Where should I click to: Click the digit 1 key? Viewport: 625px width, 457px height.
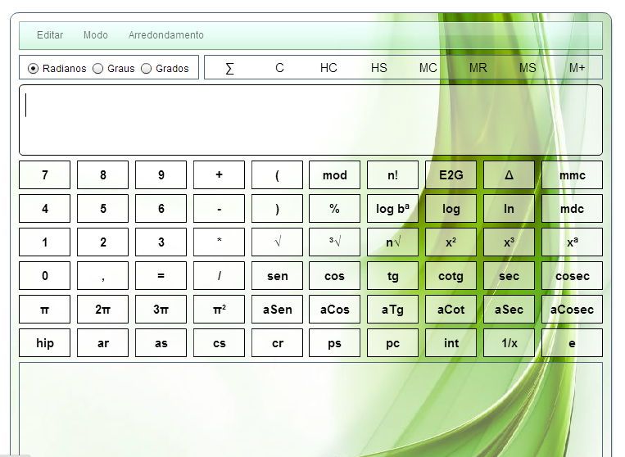pyautogui.click(x=44, y=242)
